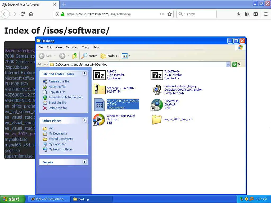The image size is (271, 203).
Task: Open the 7zip32bit.iso link in browser
Action: pos(17,67)
